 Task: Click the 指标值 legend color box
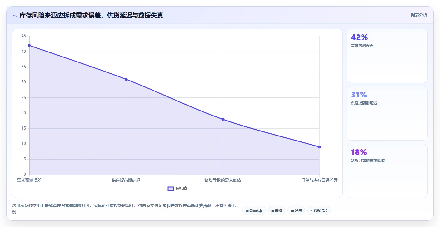(x=171, y=189)
